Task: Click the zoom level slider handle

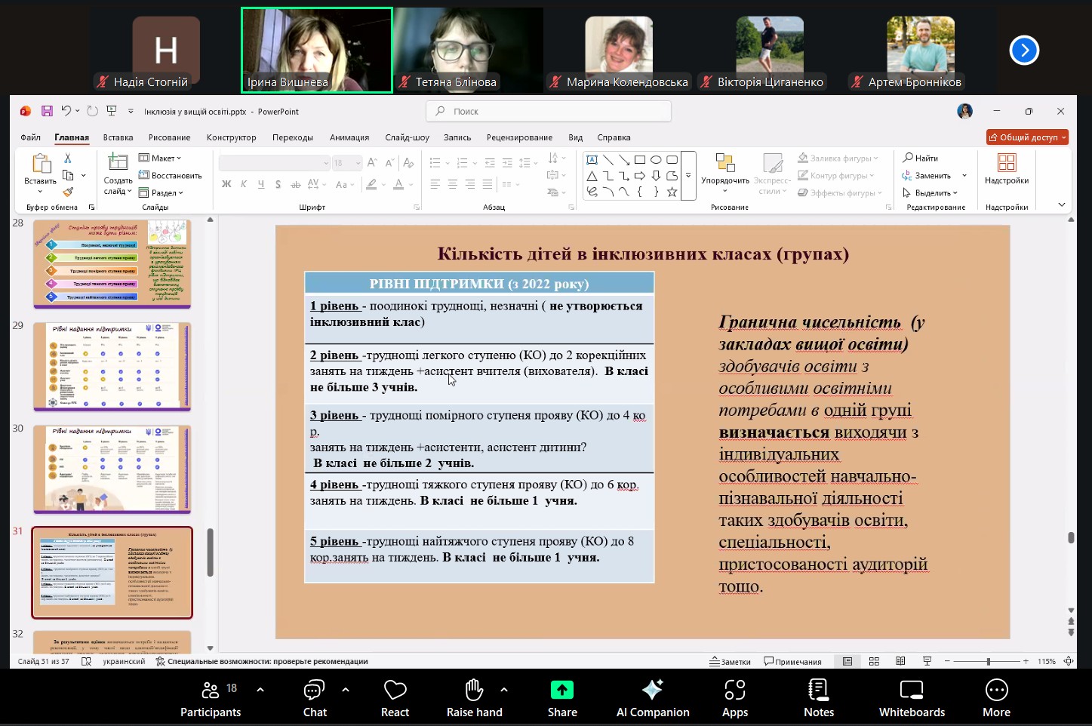Action: [988, 661]
